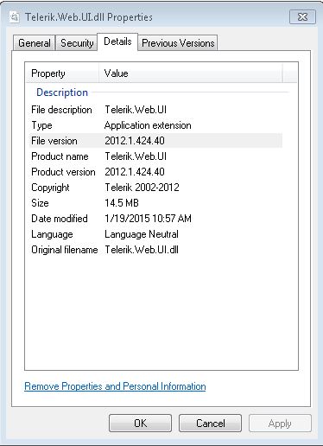Screen dimensions: 323x446
Task: Open Remove Properties and Personal Information link
Action: pyautogui.click(x=115, y=386)
